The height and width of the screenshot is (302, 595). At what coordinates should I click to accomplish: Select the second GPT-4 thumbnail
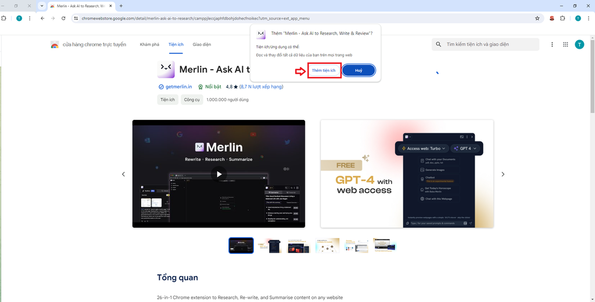point(270,245)
